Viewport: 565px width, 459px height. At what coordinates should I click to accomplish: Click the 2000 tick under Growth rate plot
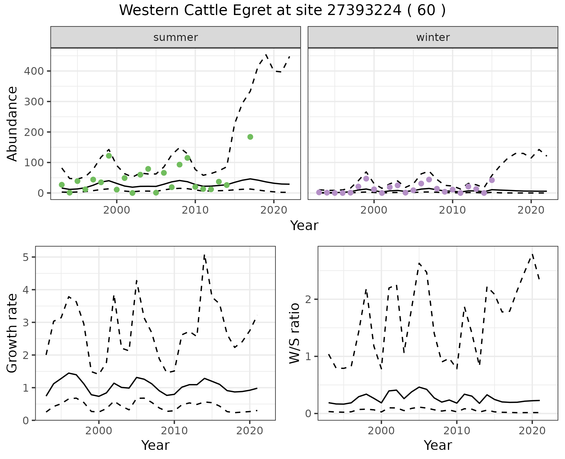[99, 431]
